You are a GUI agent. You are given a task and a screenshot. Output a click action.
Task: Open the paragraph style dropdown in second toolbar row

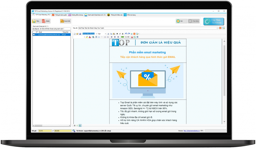point(84,37)
